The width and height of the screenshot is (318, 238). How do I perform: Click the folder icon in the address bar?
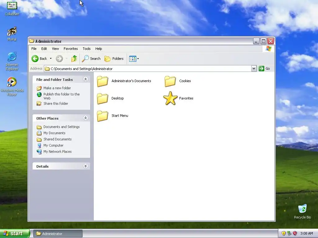[47, 69]
